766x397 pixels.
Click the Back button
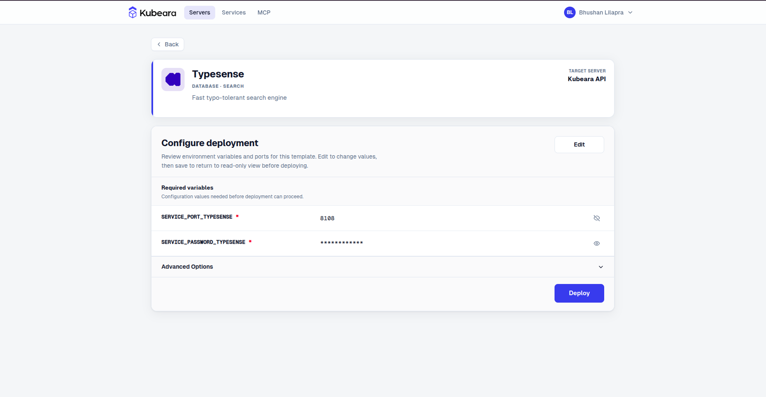168,44
